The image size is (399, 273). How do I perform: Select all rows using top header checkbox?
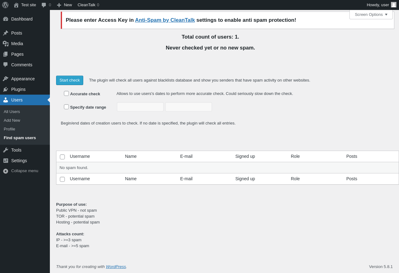[62, 157]
